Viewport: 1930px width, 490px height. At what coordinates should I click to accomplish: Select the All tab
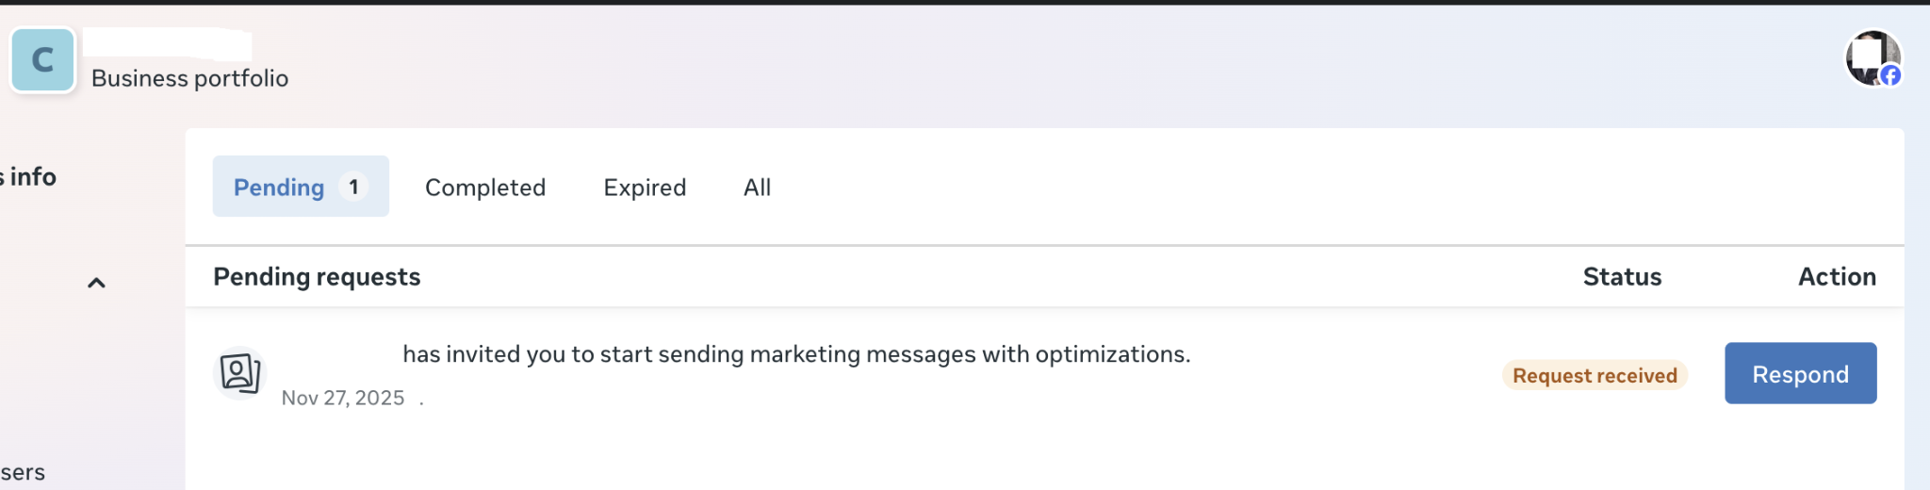point(757,188)
